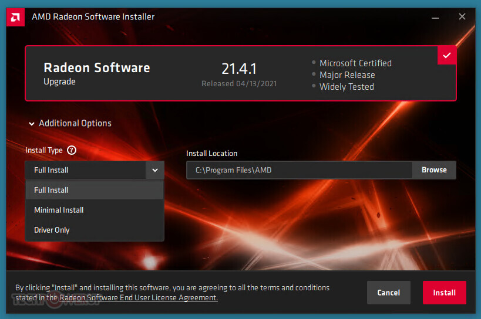The height and width of the screenshot is (319, 481).
Task: Click the Released 04/13/2021 text
Action: [239, 84]
